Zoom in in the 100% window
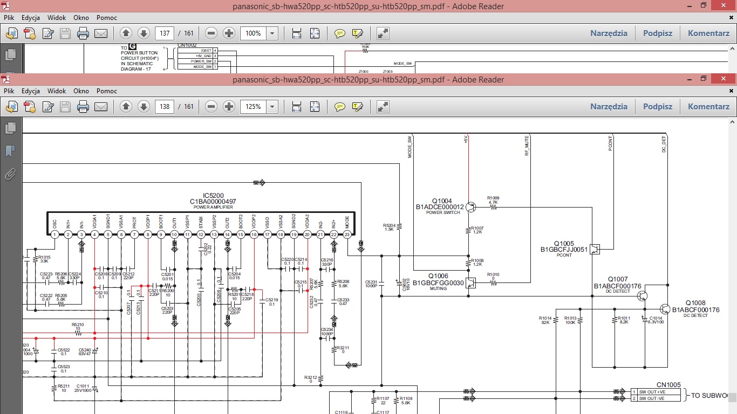 click(x=229, y=33)
